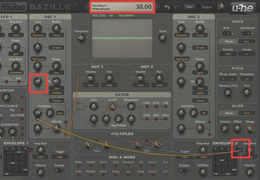This screenshot has height=180, width=260.
Task: Click the Computer Music logo
Action: pos(14,6)
